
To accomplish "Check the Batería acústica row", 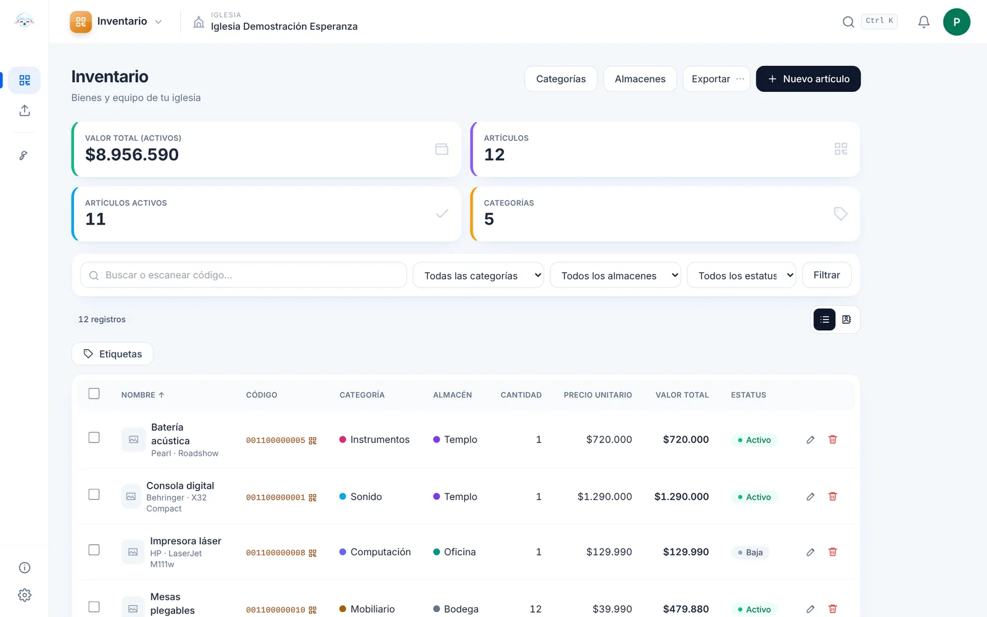I will (x=94, y=437).
